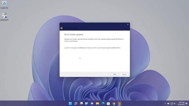Select the troubleshooter app taskbar icon

tap(119, 103)
